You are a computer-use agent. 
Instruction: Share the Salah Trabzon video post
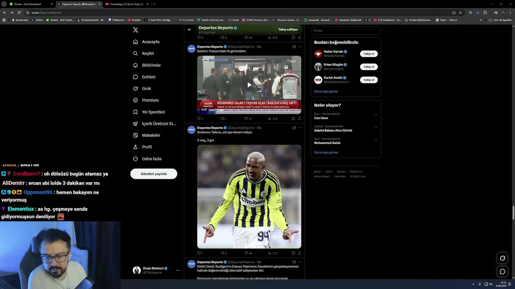(x=299, y=118)
